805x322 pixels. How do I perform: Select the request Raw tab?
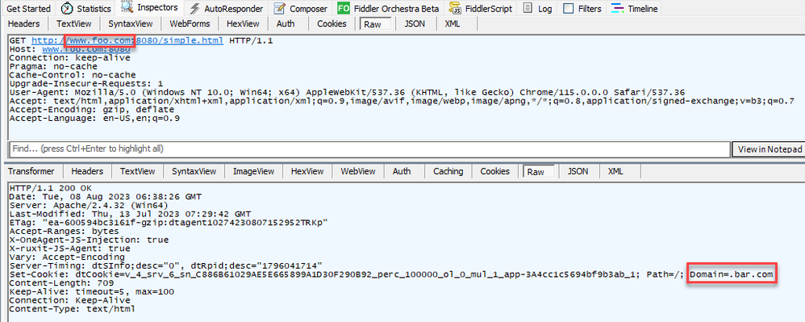(374, 24)
